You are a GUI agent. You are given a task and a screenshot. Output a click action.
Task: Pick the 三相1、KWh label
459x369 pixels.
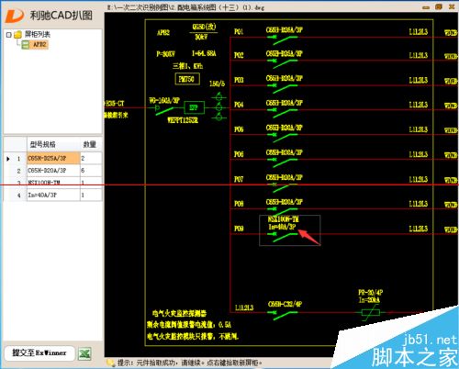(x=187, y=66)
